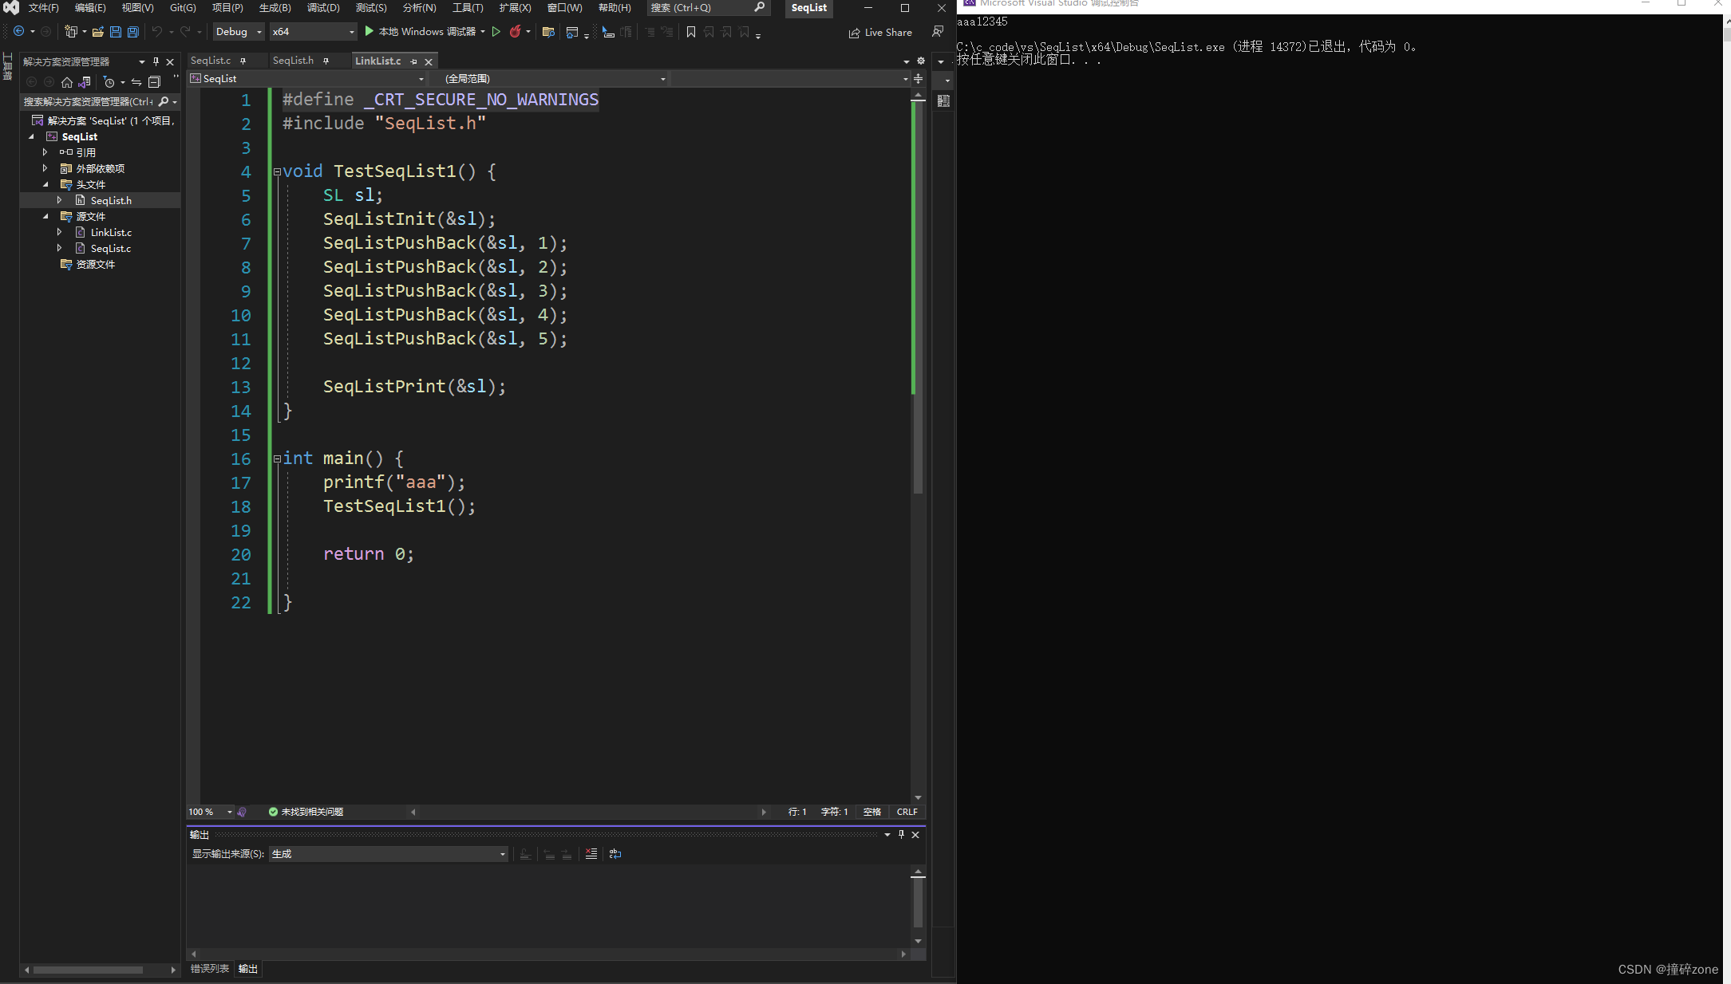The width and height of the screenshot is (1731, 984).
Task: Select LinkList.c in Solution Explorer
Action: [111, 232]
